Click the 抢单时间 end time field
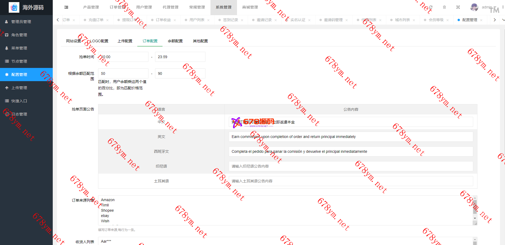This screenshot has height=245, width=505. 180,57
